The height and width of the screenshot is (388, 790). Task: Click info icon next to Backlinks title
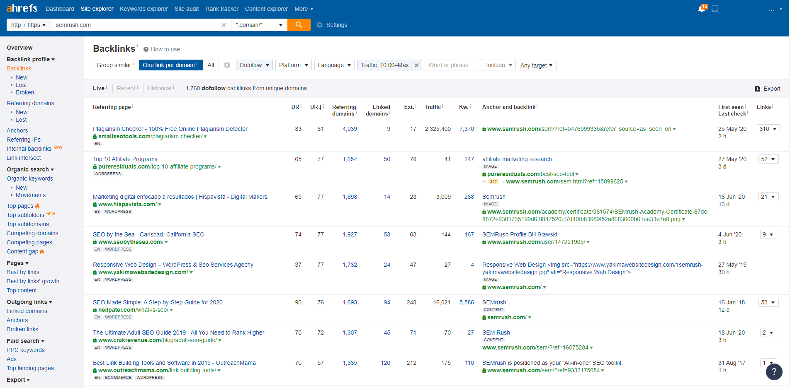point(138,46)
